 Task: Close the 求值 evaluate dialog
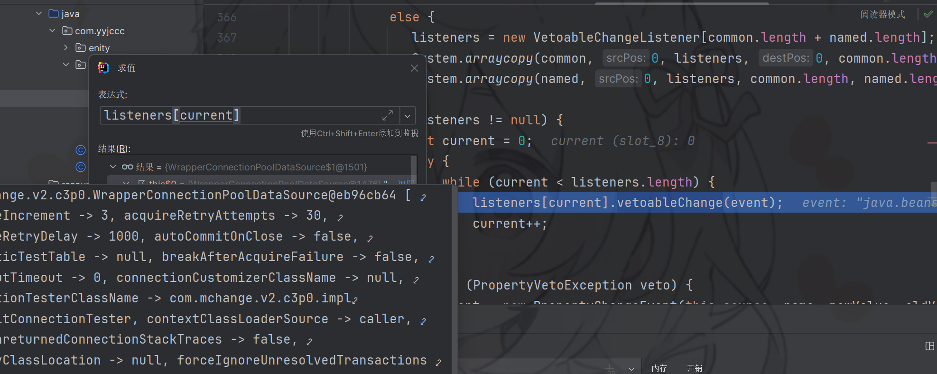pyautogui.click(x=414, y=68)
